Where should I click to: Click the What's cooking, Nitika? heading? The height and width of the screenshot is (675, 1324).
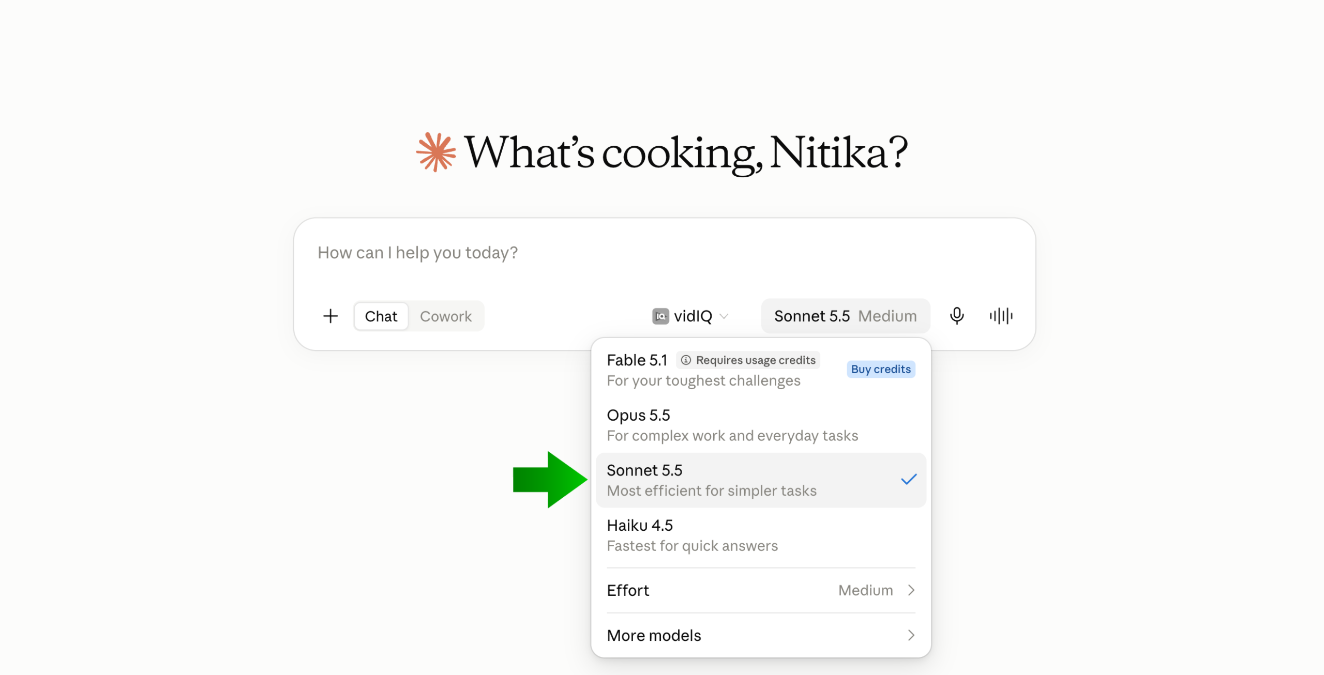[x=686, y=152]
